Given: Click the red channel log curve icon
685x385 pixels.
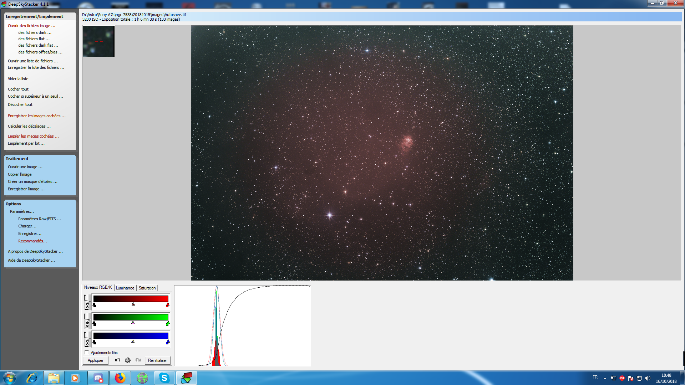Looking at the screenshot, I should 87,302.
